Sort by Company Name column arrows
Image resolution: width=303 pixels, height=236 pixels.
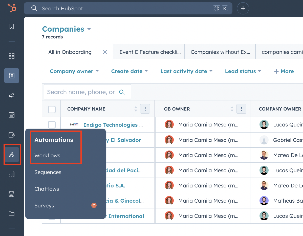pos(136,109)
